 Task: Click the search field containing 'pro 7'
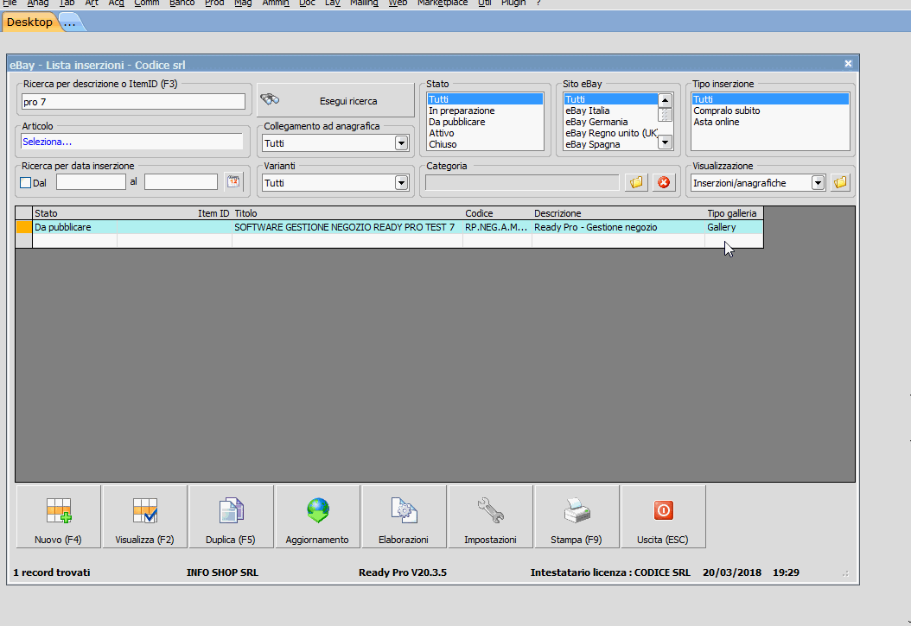coord(133,102)
